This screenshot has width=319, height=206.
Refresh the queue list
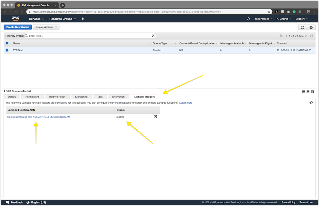pyautogui.click(x=302, y=27)
